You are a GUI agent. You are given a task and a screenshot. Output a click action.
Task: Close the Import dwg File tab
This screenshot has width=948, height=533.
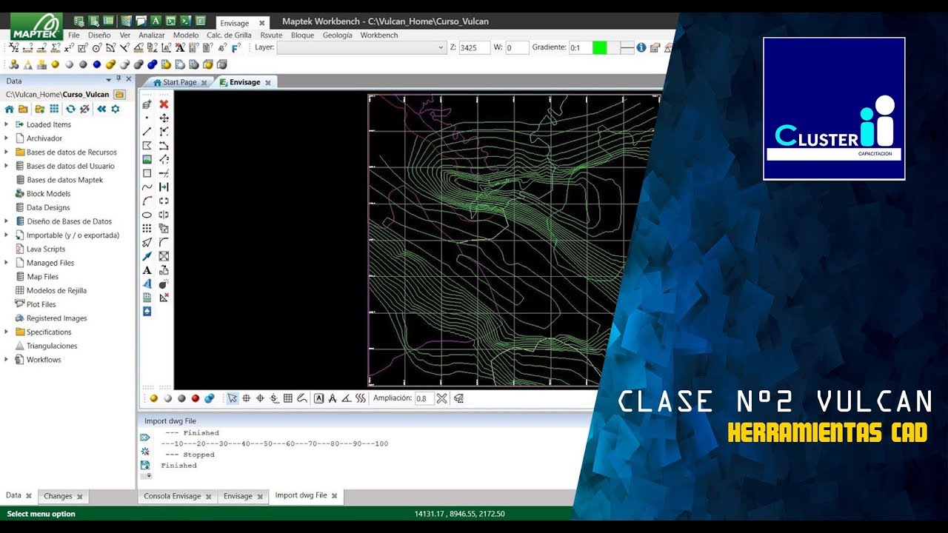(334, 496)
